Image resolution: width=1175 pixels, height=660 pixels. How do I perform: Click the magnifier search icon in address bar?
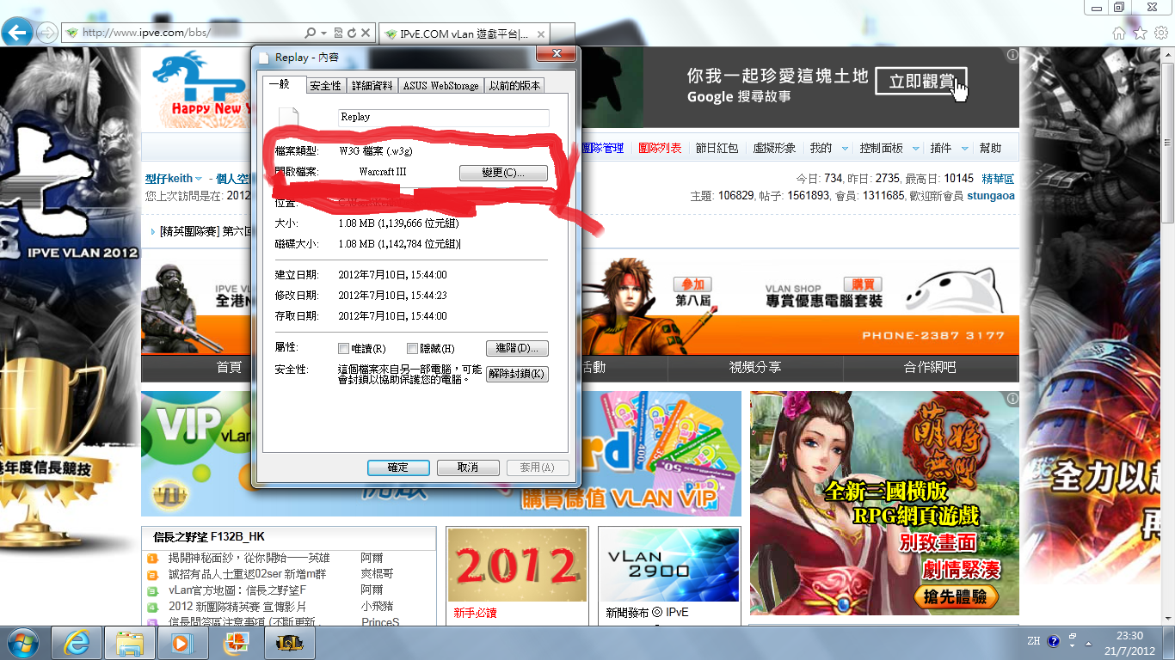(311, 33)
